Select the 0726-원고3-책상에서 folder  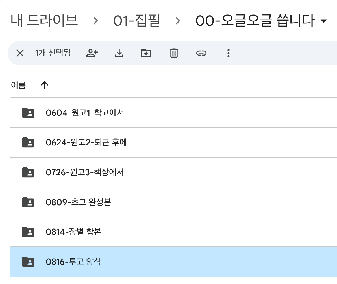coord(174,172)
